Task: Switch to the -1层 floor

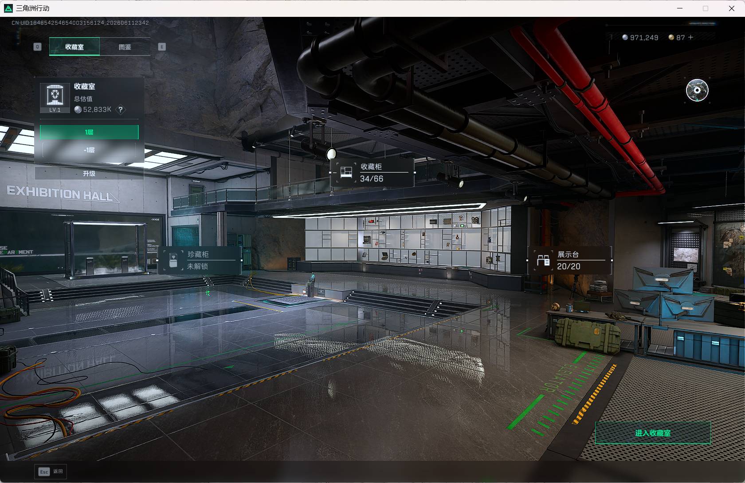Action: [x=89, y=150]
